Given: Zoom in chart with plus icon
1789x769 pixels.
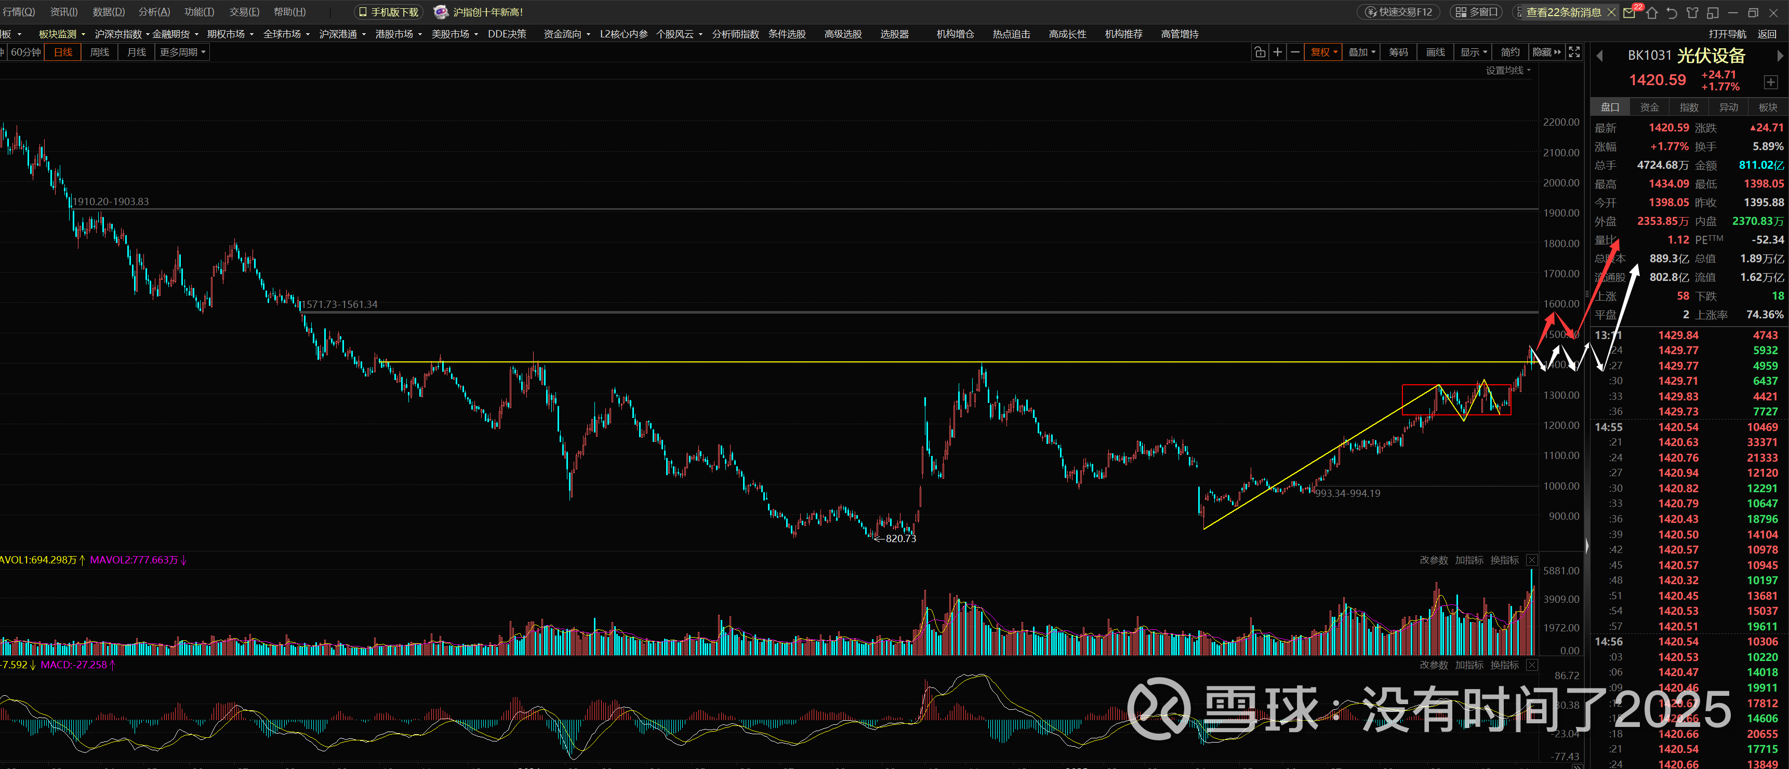Looking at the screenshot, I should click(x=1277, y=52).
